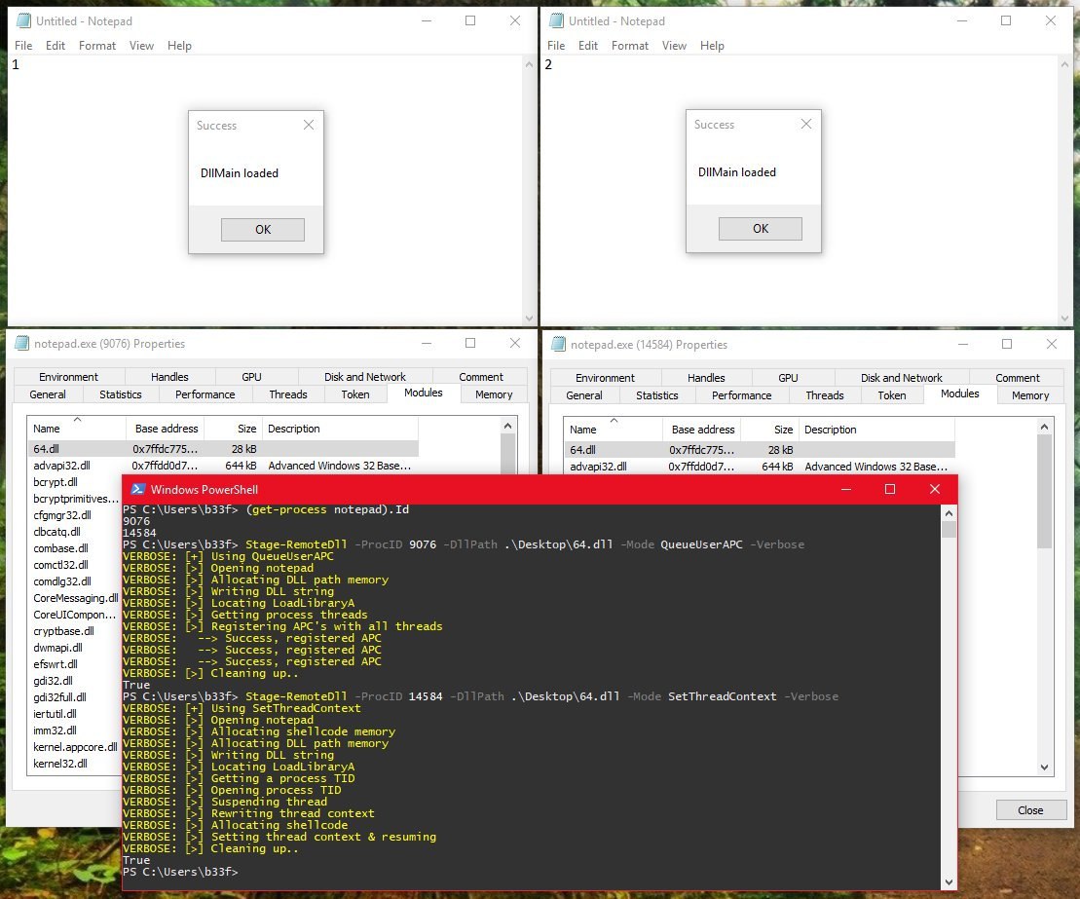Open Edit menu in right Notepad
The width and height of the screenshot is (1080, 899).
click(x=587, y=46)
